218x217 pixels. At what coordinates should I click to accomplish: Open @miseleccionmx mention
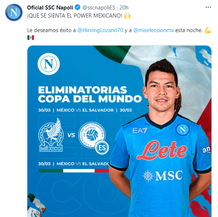(153, 30)
